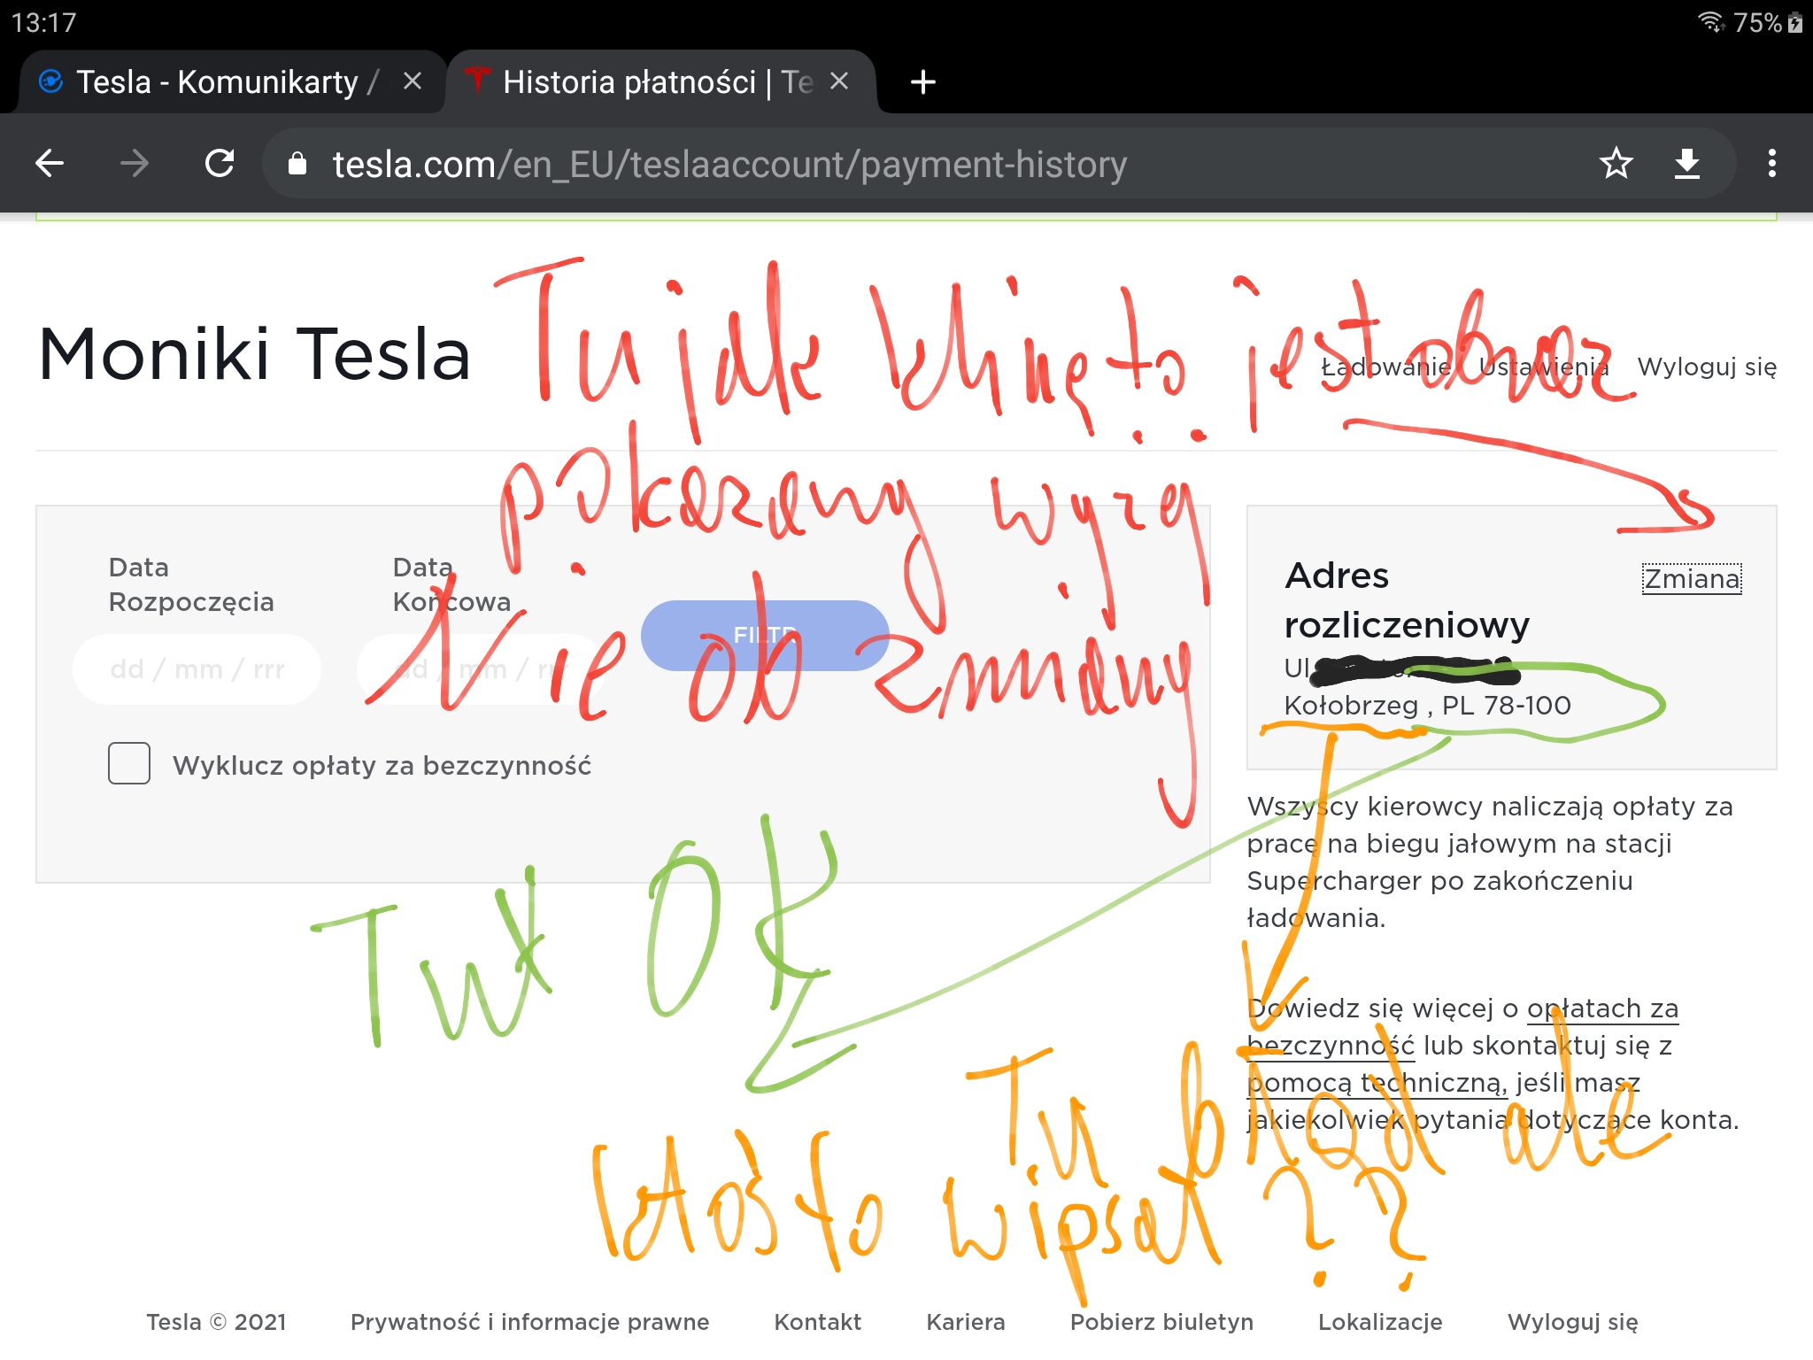The image size is (1813, 1360).
Task: Open the Ładowanie account menu item
Action: coord(1386,367)
